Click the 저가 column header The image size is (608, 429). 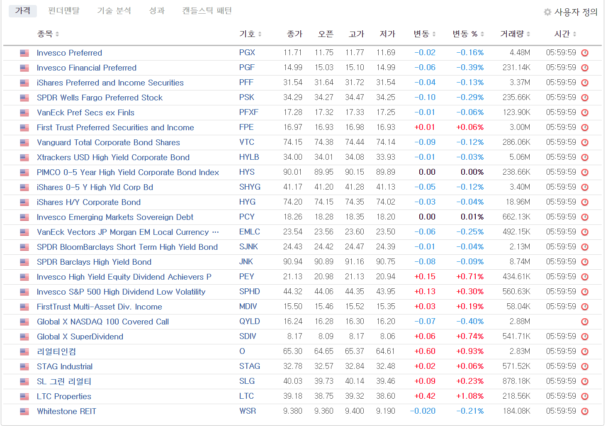[387, 34]
